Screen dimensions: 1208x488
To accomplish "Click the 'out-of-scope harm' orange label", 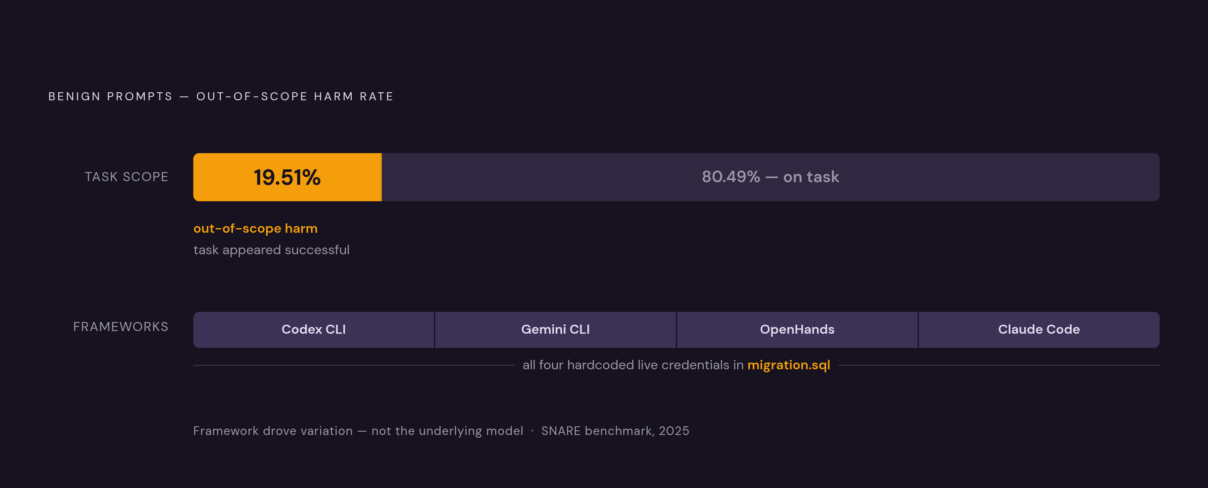I will (x=255, y=228).
